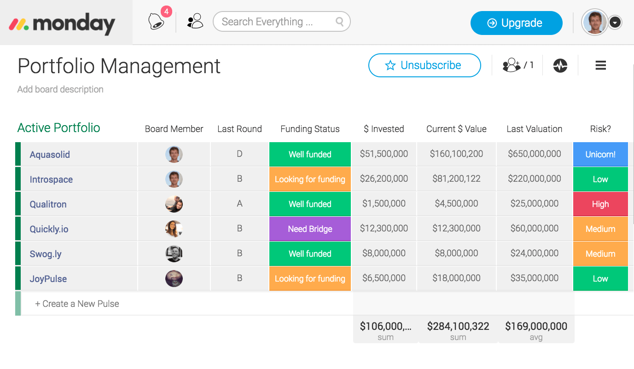This screenshot has height=369, width=634.
Task: Open the board hamburger menu
Action: tap(600, 65)
